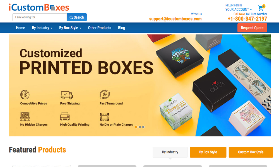Select the first orange carousel dot
The height and width of the screenshot is (167, 279).
coord(136,127)
